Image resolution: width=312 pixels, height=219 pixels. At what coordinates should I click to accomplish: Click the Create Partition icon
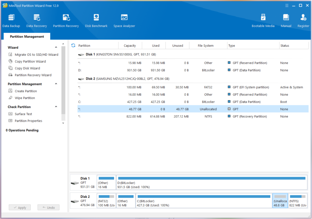[x=10, y=91]
